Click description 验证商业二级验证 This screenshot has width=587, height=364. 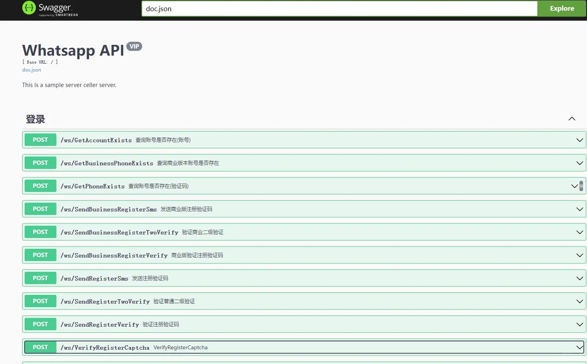pos(203,232)
